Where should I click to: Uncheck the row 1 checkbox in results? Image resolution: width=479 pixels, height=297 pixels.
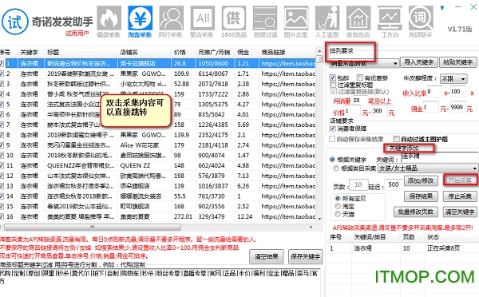2,64
